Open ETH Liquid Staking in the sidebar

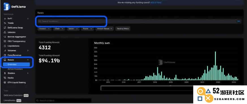(16, 83)
